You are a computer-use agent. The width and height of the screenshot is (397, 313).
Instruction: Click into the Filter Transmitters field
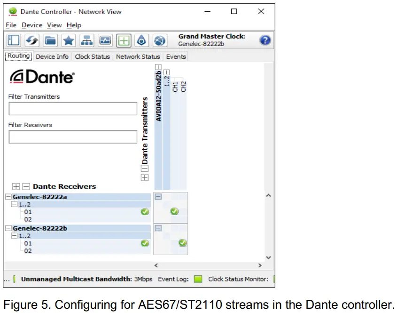click(73, 109)
